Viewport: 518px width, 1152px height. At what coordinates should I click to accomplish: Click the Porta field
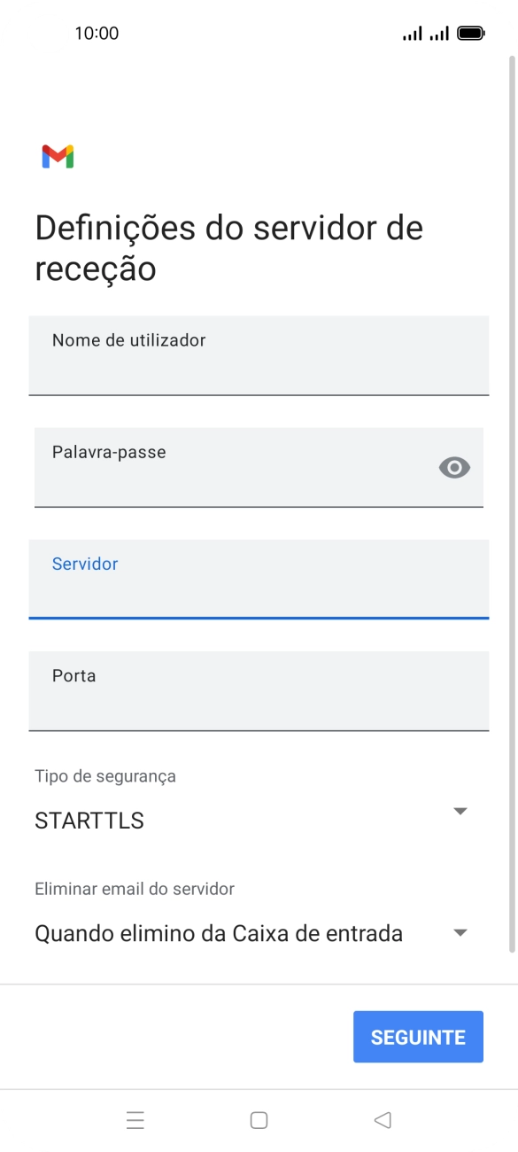pos(259,691)
